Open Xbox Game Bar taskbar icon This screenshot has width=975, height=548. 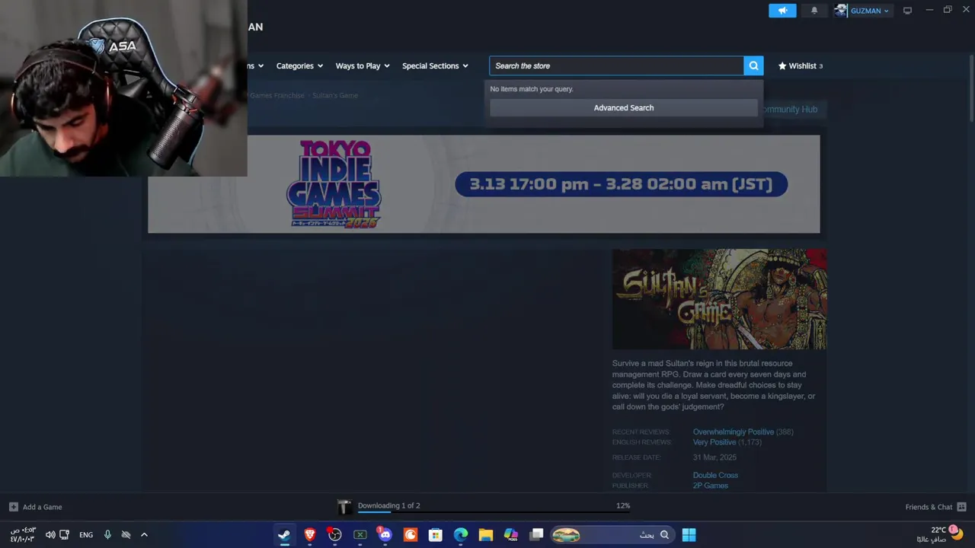pos(360,535)
